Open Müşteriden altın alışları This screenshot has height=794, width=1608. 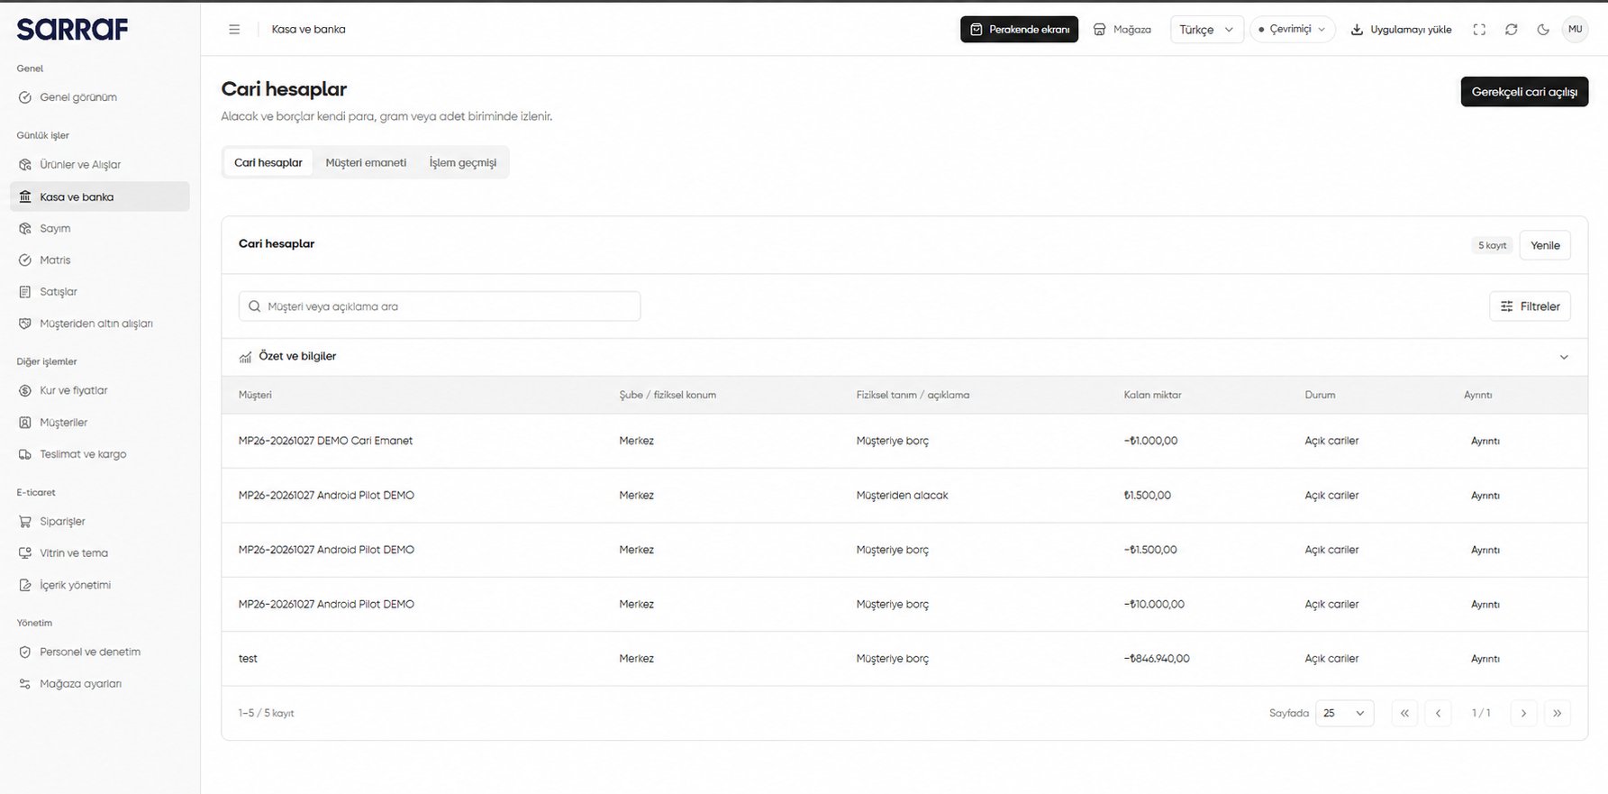[x=99, y=324]
